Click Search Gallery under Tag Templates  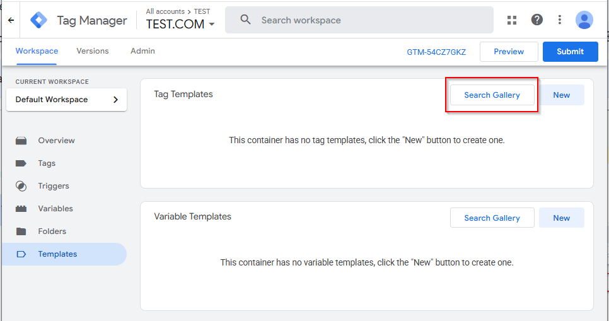[x=492, y=95]
